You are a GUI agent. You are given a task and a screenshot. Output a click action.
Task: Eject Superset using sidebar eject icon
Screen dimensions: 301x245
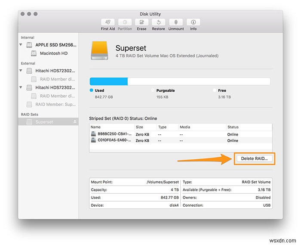coord(75,121)
